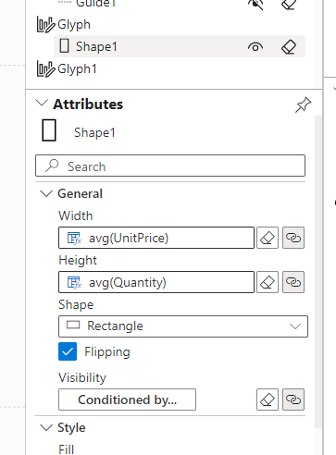Screen dimensions: 336x455
Task: Click the Visibility label text
Action: (x=82, y=377)
